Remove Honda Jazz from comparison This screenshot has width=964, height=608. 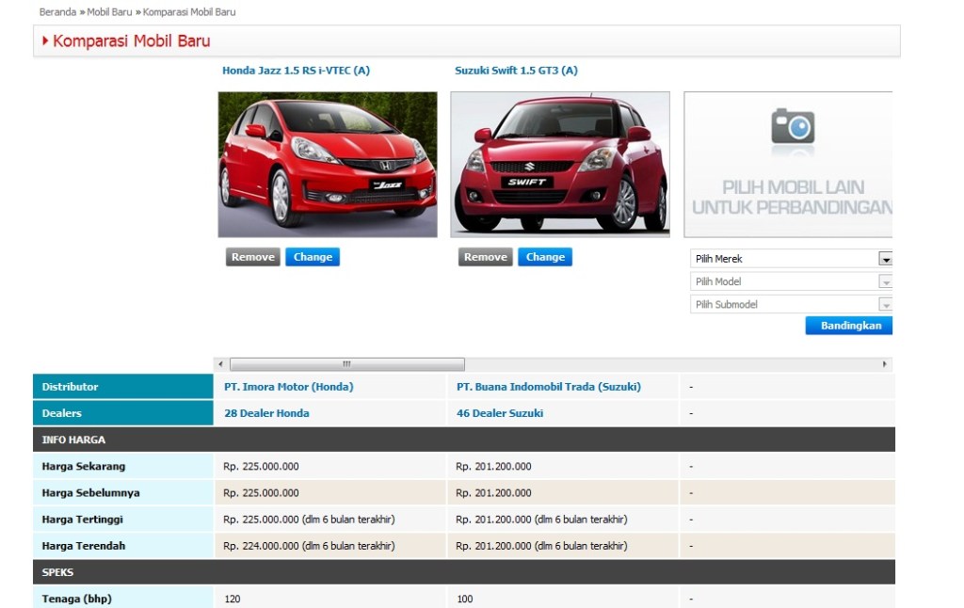[x=252, y=257]
